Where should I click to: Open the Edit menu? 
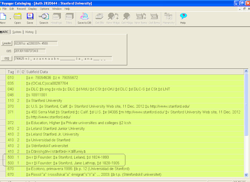click(x=12, y=9)
